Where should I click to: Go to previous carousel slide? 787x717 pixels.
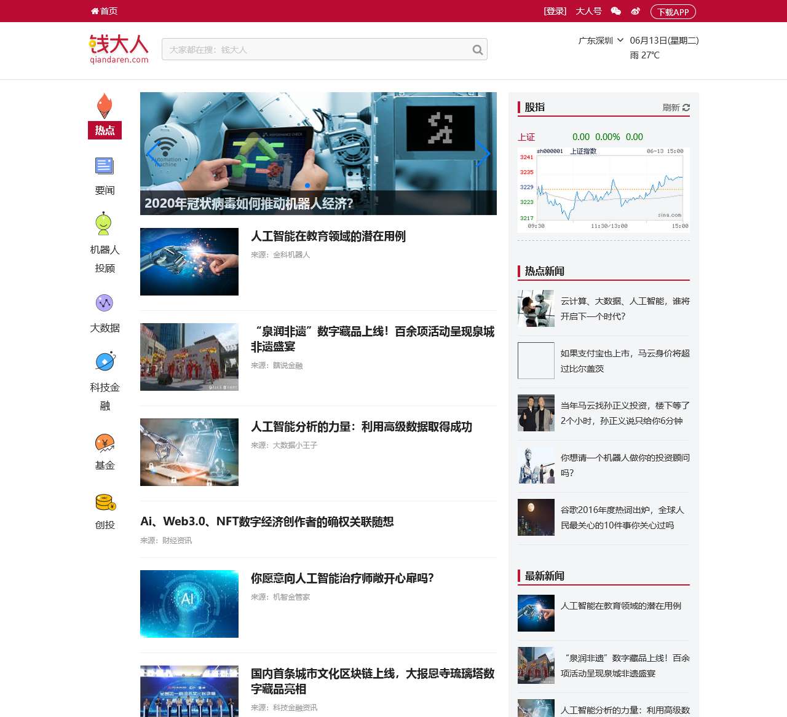click(152, 154)
